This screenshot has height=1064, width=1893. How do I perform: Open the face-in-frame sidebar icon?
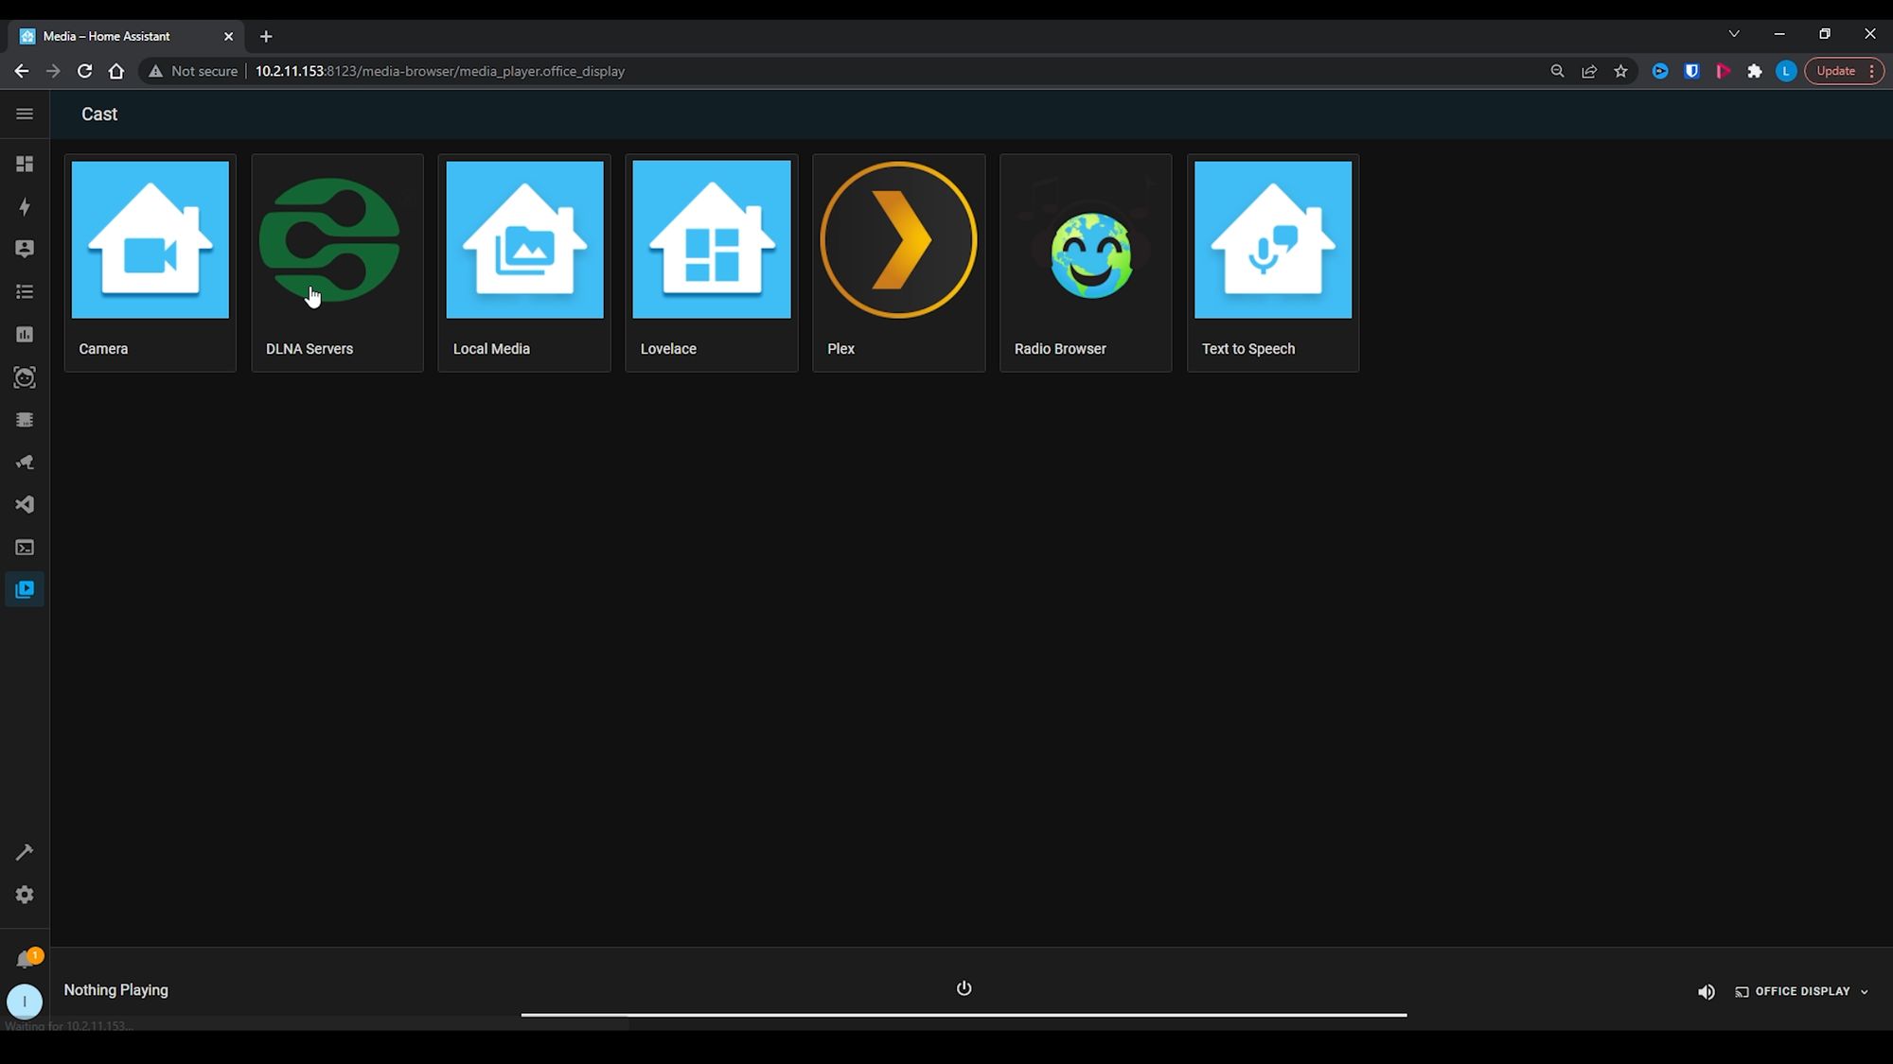[x=25, y=377]
